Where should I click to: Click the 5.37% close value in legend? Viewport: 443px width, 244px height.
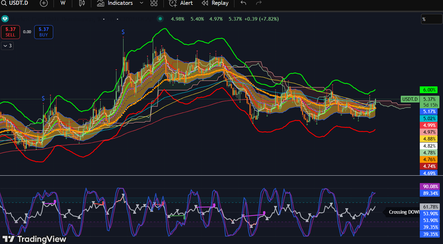[x=235, y=19]
